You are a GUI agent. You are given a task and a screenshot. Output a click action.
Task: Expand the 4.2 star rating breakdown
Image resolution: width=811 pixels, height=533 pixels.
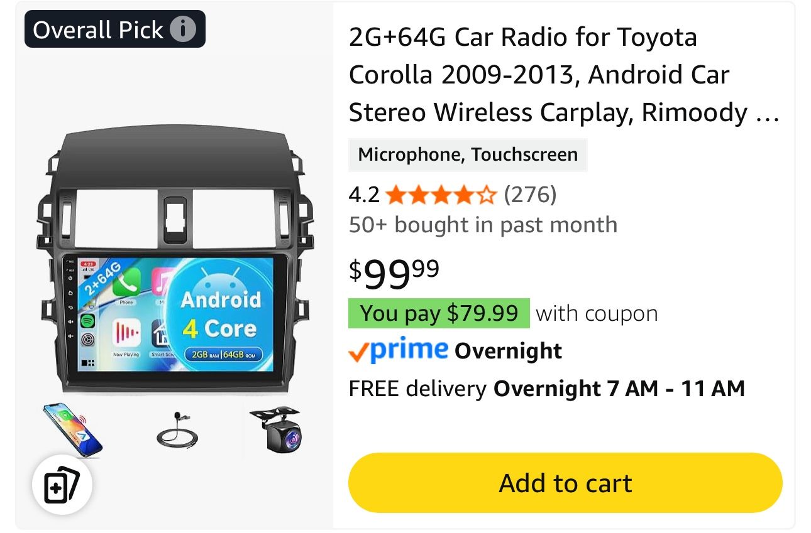click(363, 195)
